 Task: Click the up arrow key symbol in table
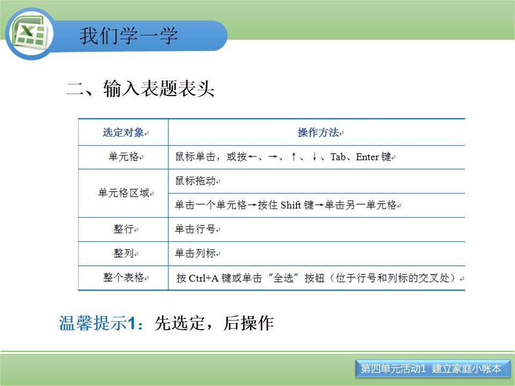(293, 157)
